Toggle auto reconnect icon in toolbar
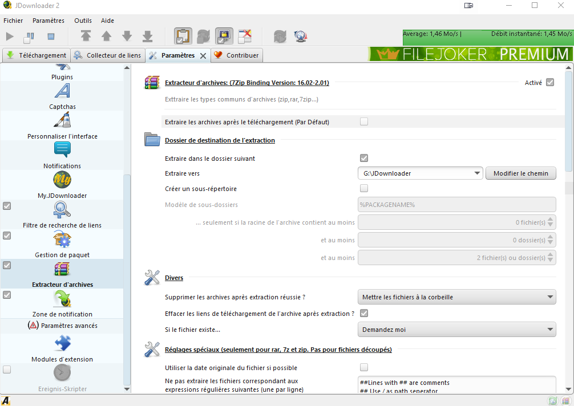This screenshot has height=406, width=574. (x=203, y=36)
